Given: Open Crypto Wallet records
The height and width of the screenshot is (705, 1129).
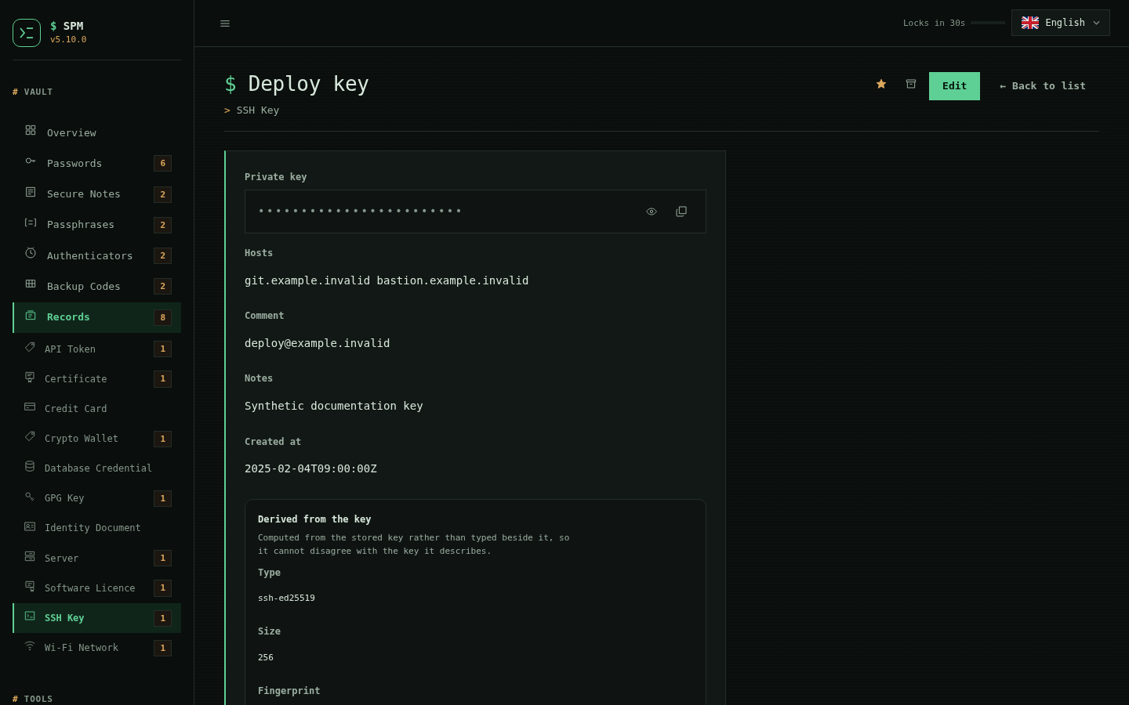Looking at the screenshot, I should pyautogui.click(x=97, y=438).
